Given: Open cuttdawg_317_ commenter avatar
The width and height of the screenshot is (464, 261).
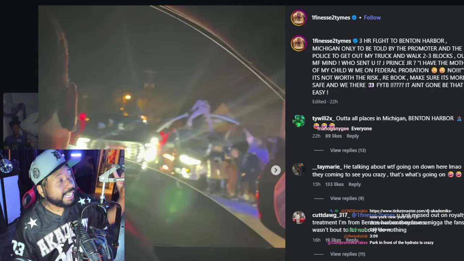Looking at the screenshot, I should point(299,217).
